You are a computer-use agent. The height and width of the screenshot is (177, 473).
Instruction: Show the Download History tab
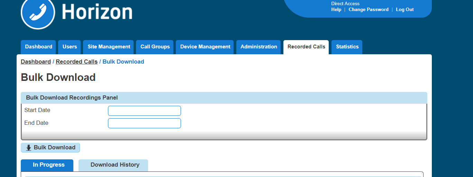[x=113, y=165]
